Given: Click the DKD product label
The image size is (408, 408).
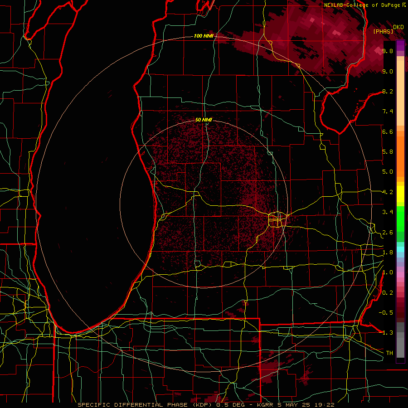Looking at the screenshot, I should (398, 27).
